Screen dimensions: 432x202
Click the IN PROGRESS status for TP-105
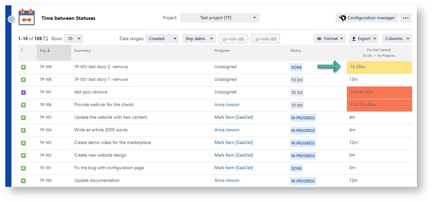tap(303, 118)
